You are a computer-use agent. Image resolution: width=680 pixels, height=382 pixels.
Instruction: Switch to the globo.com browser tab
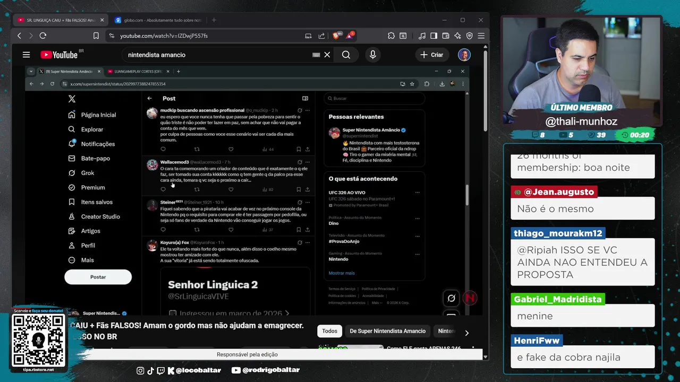tap(158, 20)
